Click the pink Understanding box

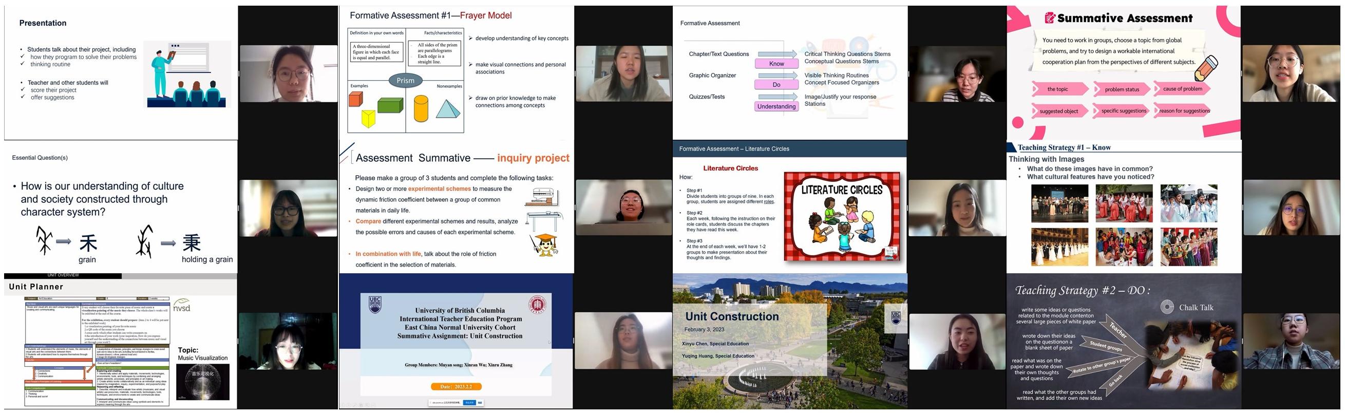[776, 106]
